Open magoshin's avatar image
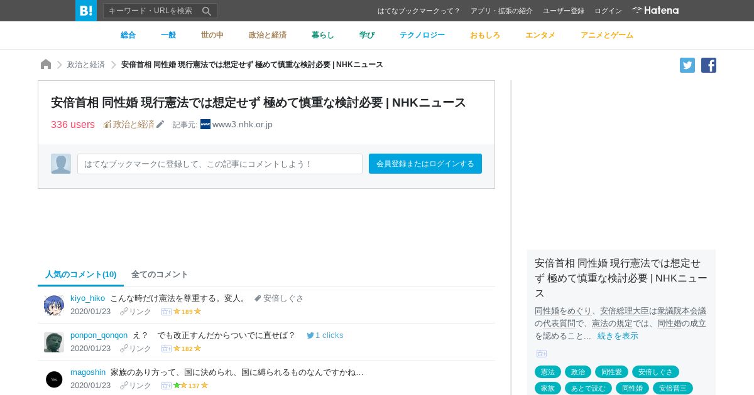This screenshot has width=754, height=395. (x=54, y=379)
